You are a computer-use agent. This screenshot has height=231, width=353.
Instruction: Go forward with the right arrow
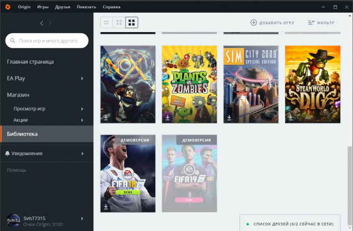(49, 23)
